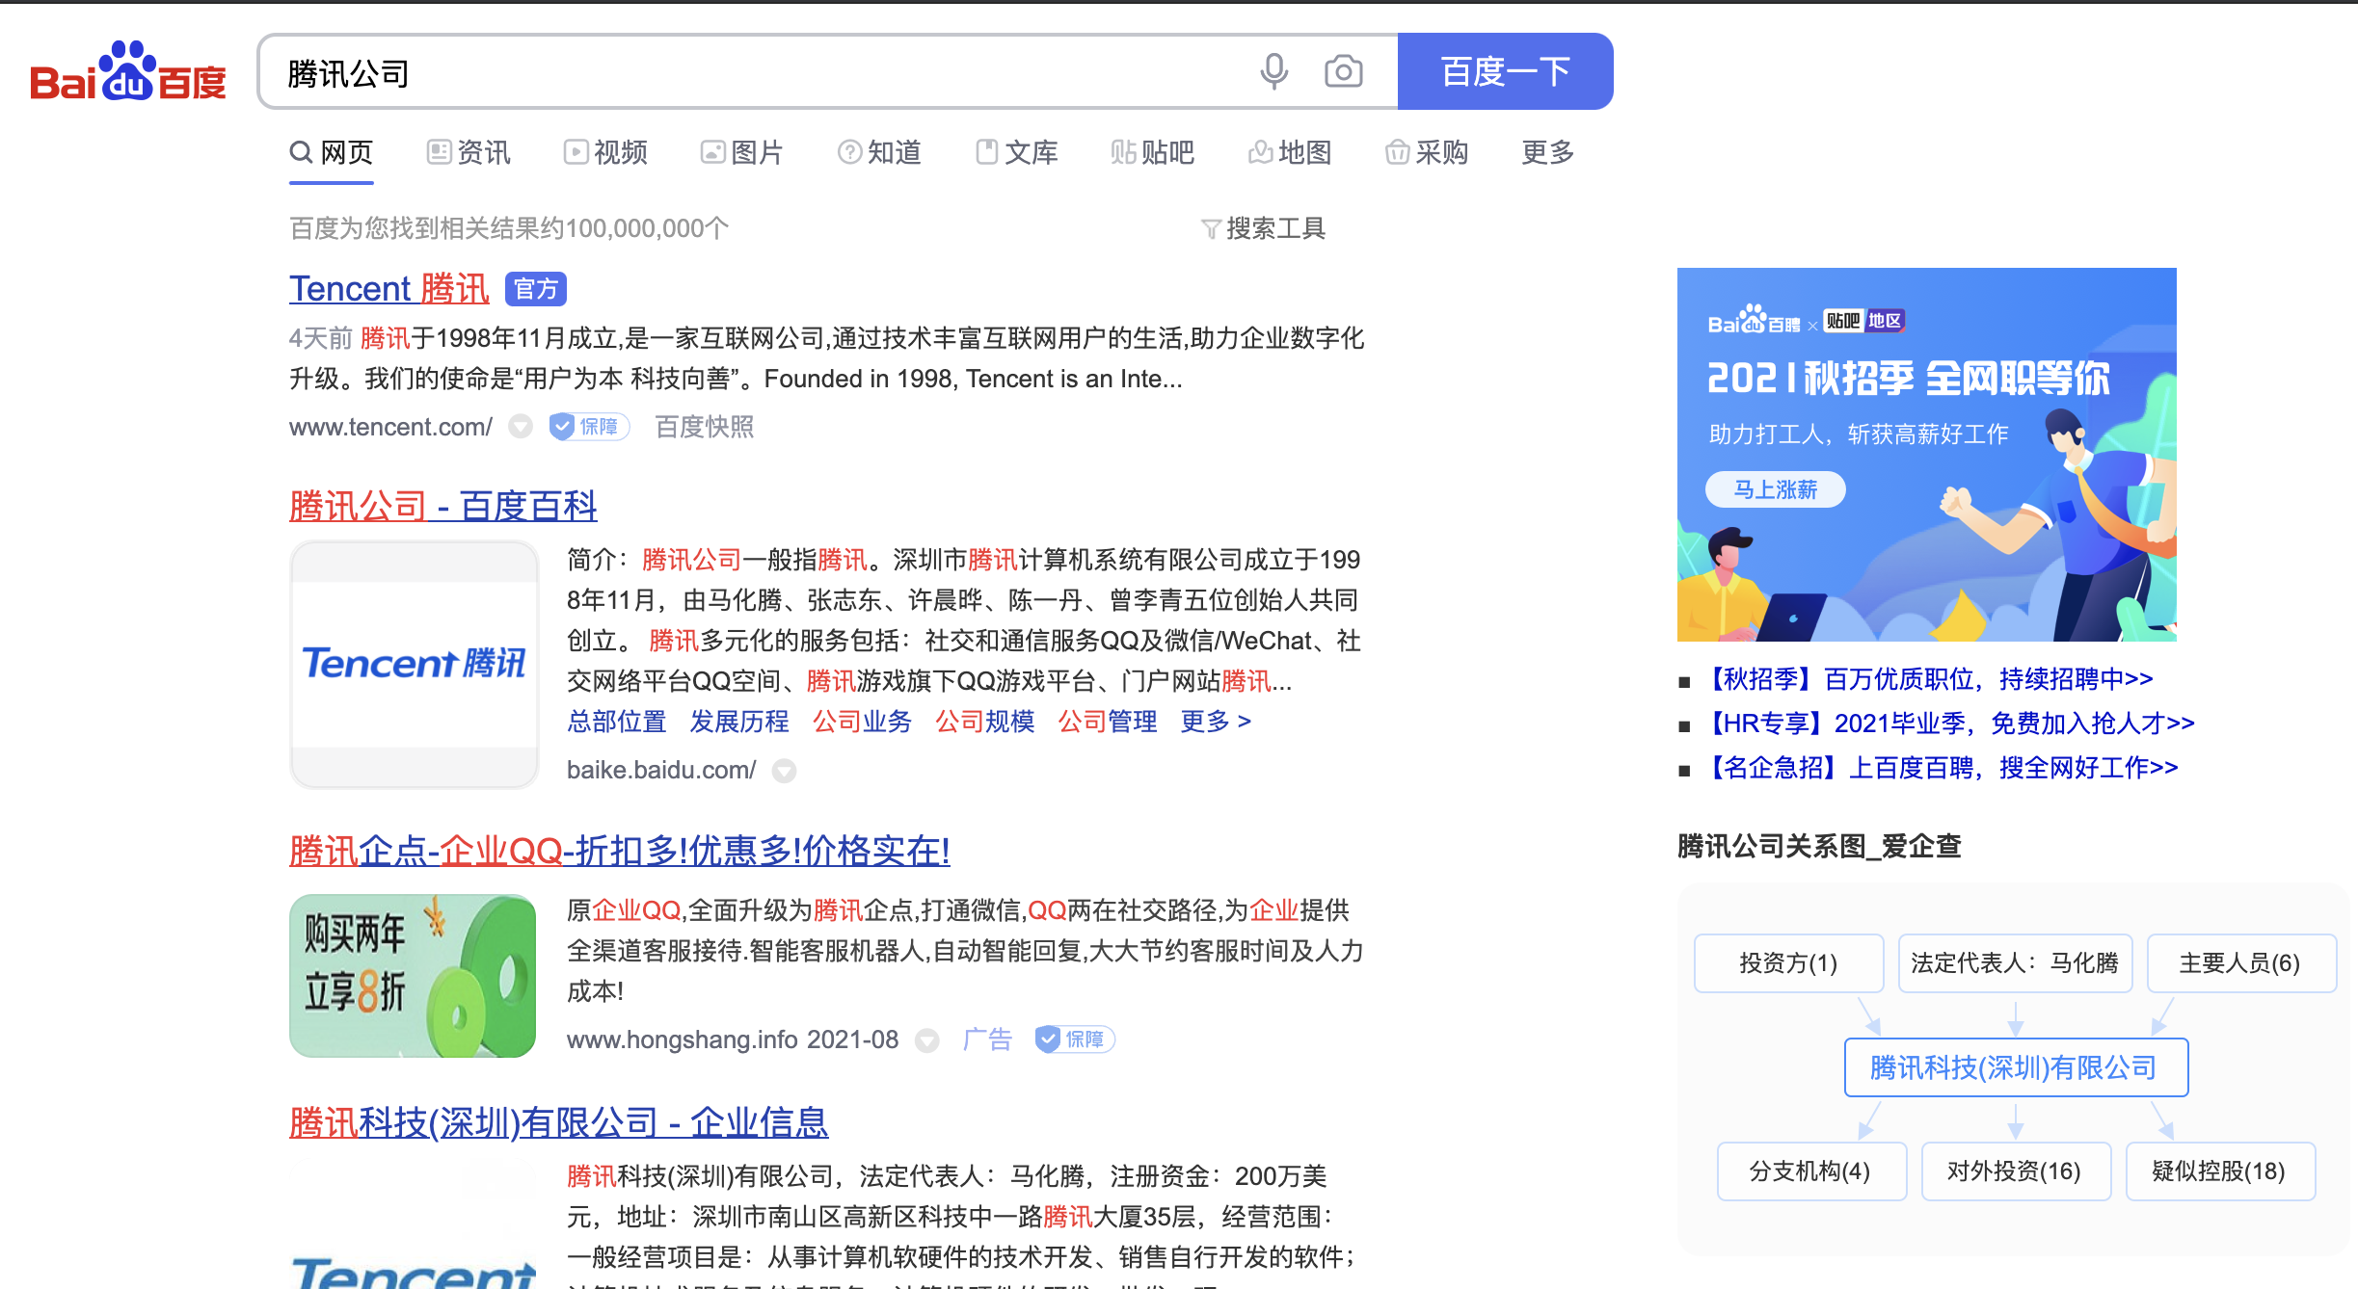Expand the 更多 tab menu

1548,152
